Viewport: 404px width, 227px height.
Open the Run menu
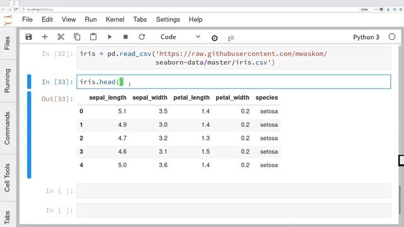pos(91,20)
